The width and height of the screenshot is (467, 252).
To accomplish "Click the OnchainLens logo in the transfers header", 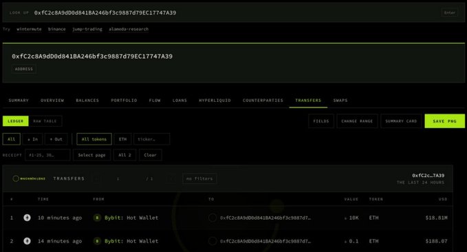I will [x=29, y=178].
